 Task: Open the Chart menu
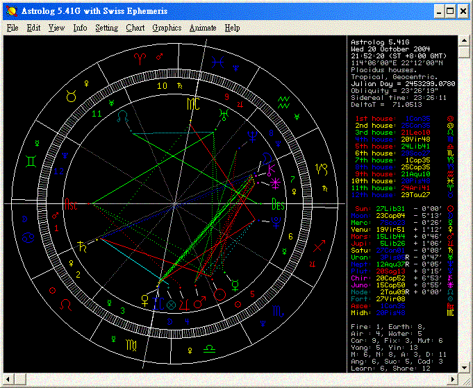pos(135,28)
